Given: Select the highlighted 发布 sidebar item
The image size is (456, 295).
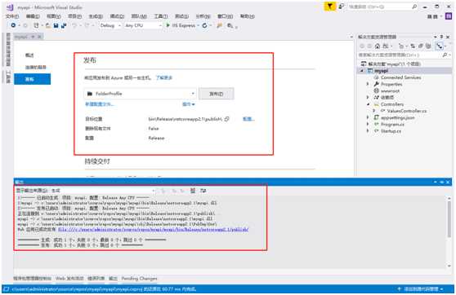Looking at the screenshot, I should [x=33, y=79].
